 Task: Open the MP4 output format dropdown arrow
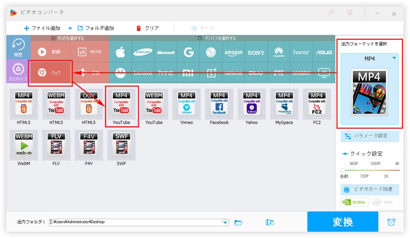394,58
